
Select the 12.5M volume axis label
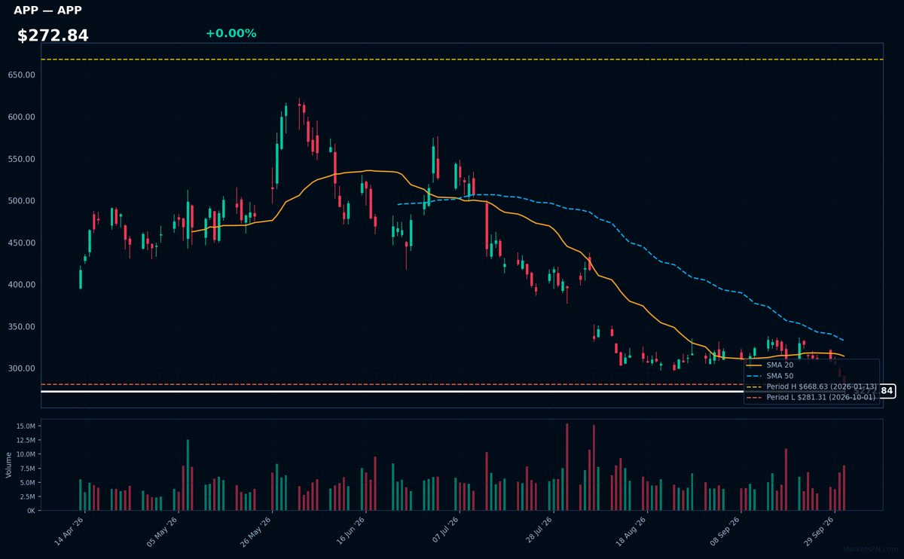26,441
